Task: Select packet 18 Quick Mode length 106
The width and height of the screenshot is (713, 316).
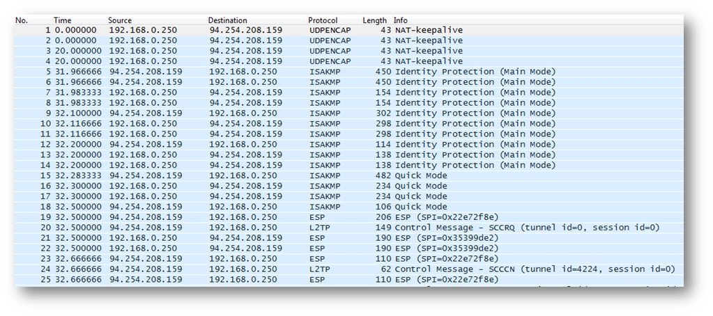Action: [348, 207]
